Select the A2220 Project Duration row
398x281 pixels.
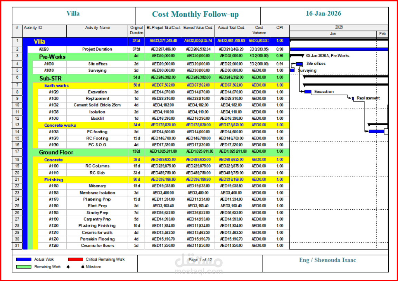97,49
